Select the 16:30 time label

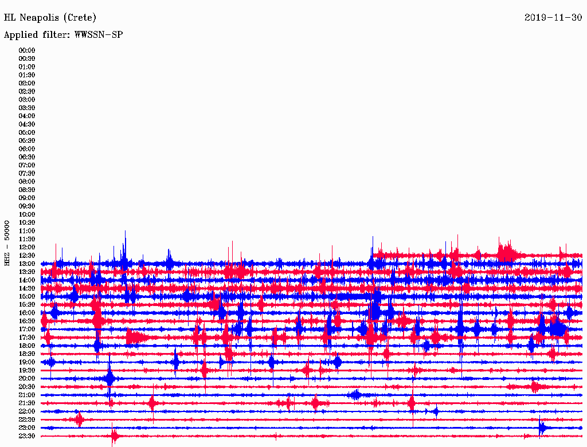tap(27, 321)
